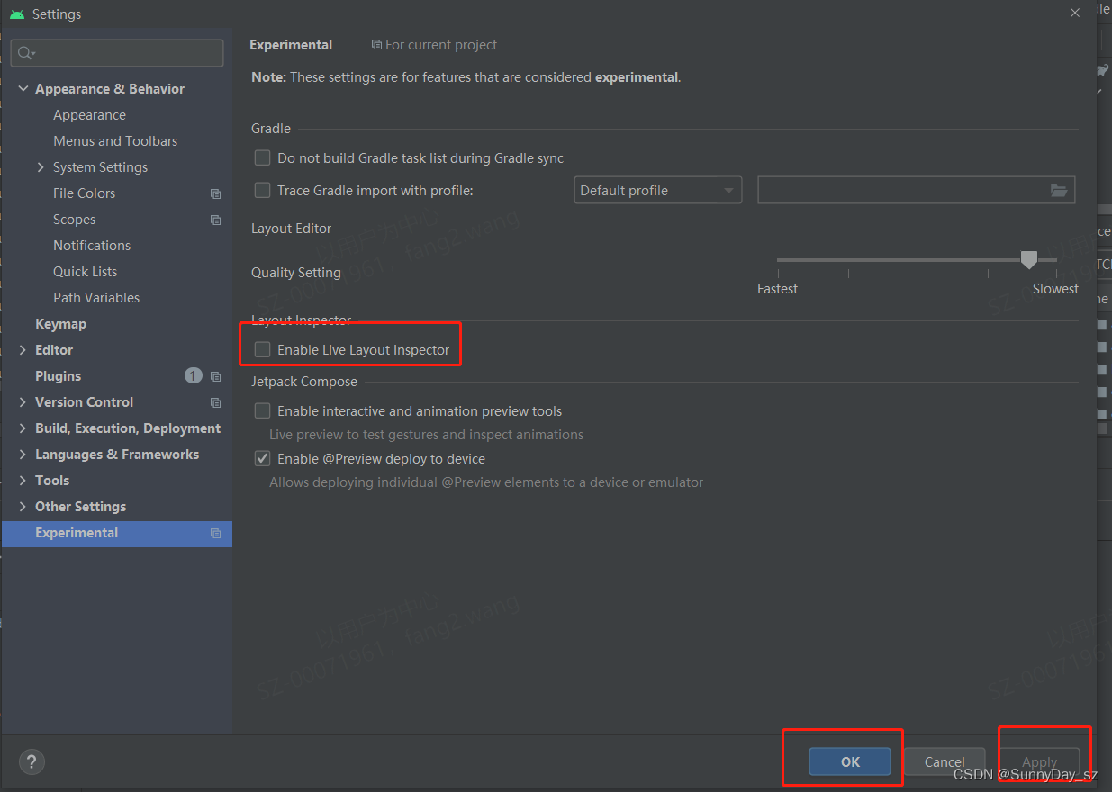Expand the Build, Execution, Deployment section
Image resolution: width=1112 pixels, height=792 pixels.
[x=23, y=427]
